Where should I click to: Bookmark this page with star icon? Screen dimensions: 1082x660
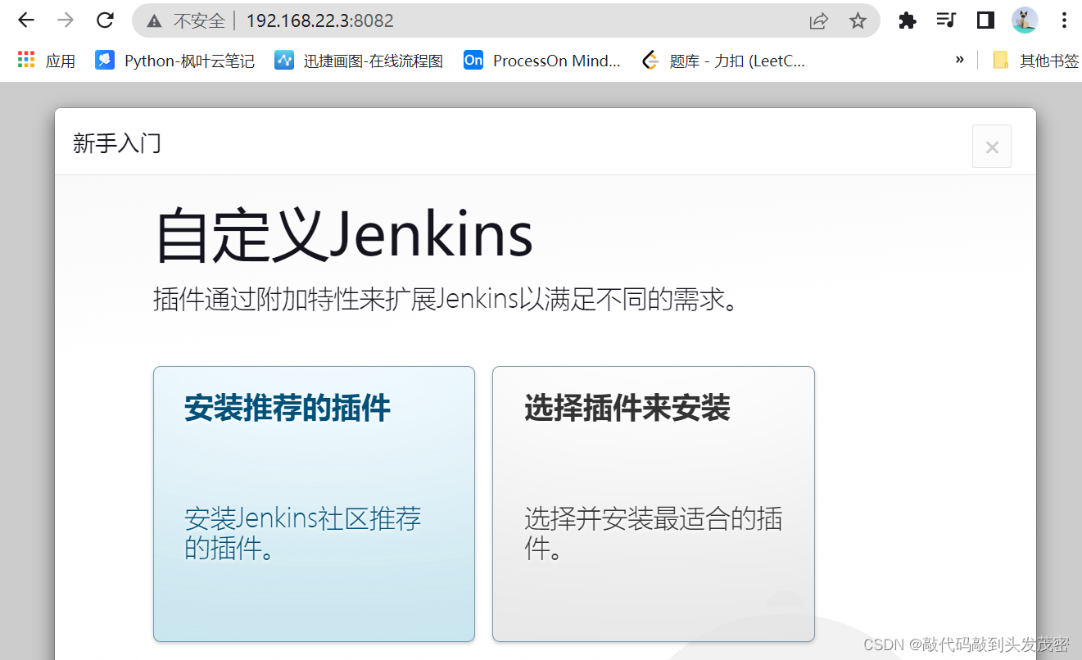tap(858, 20)
